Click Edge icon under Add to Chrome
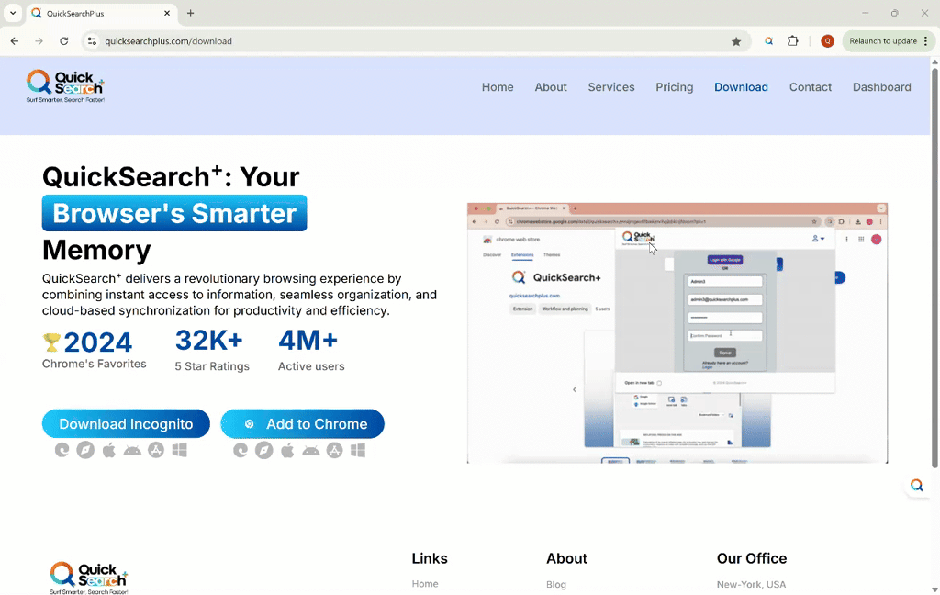The image size is (940, 595). (241, 450)
